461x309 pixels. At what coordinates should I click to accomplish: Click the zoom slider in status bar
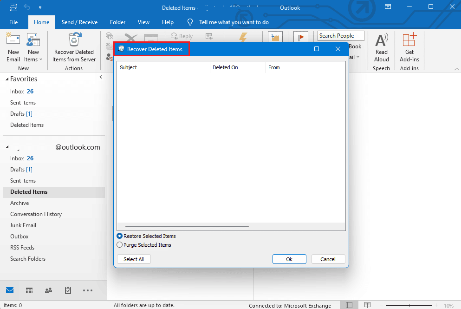click(x=409, y=305)
